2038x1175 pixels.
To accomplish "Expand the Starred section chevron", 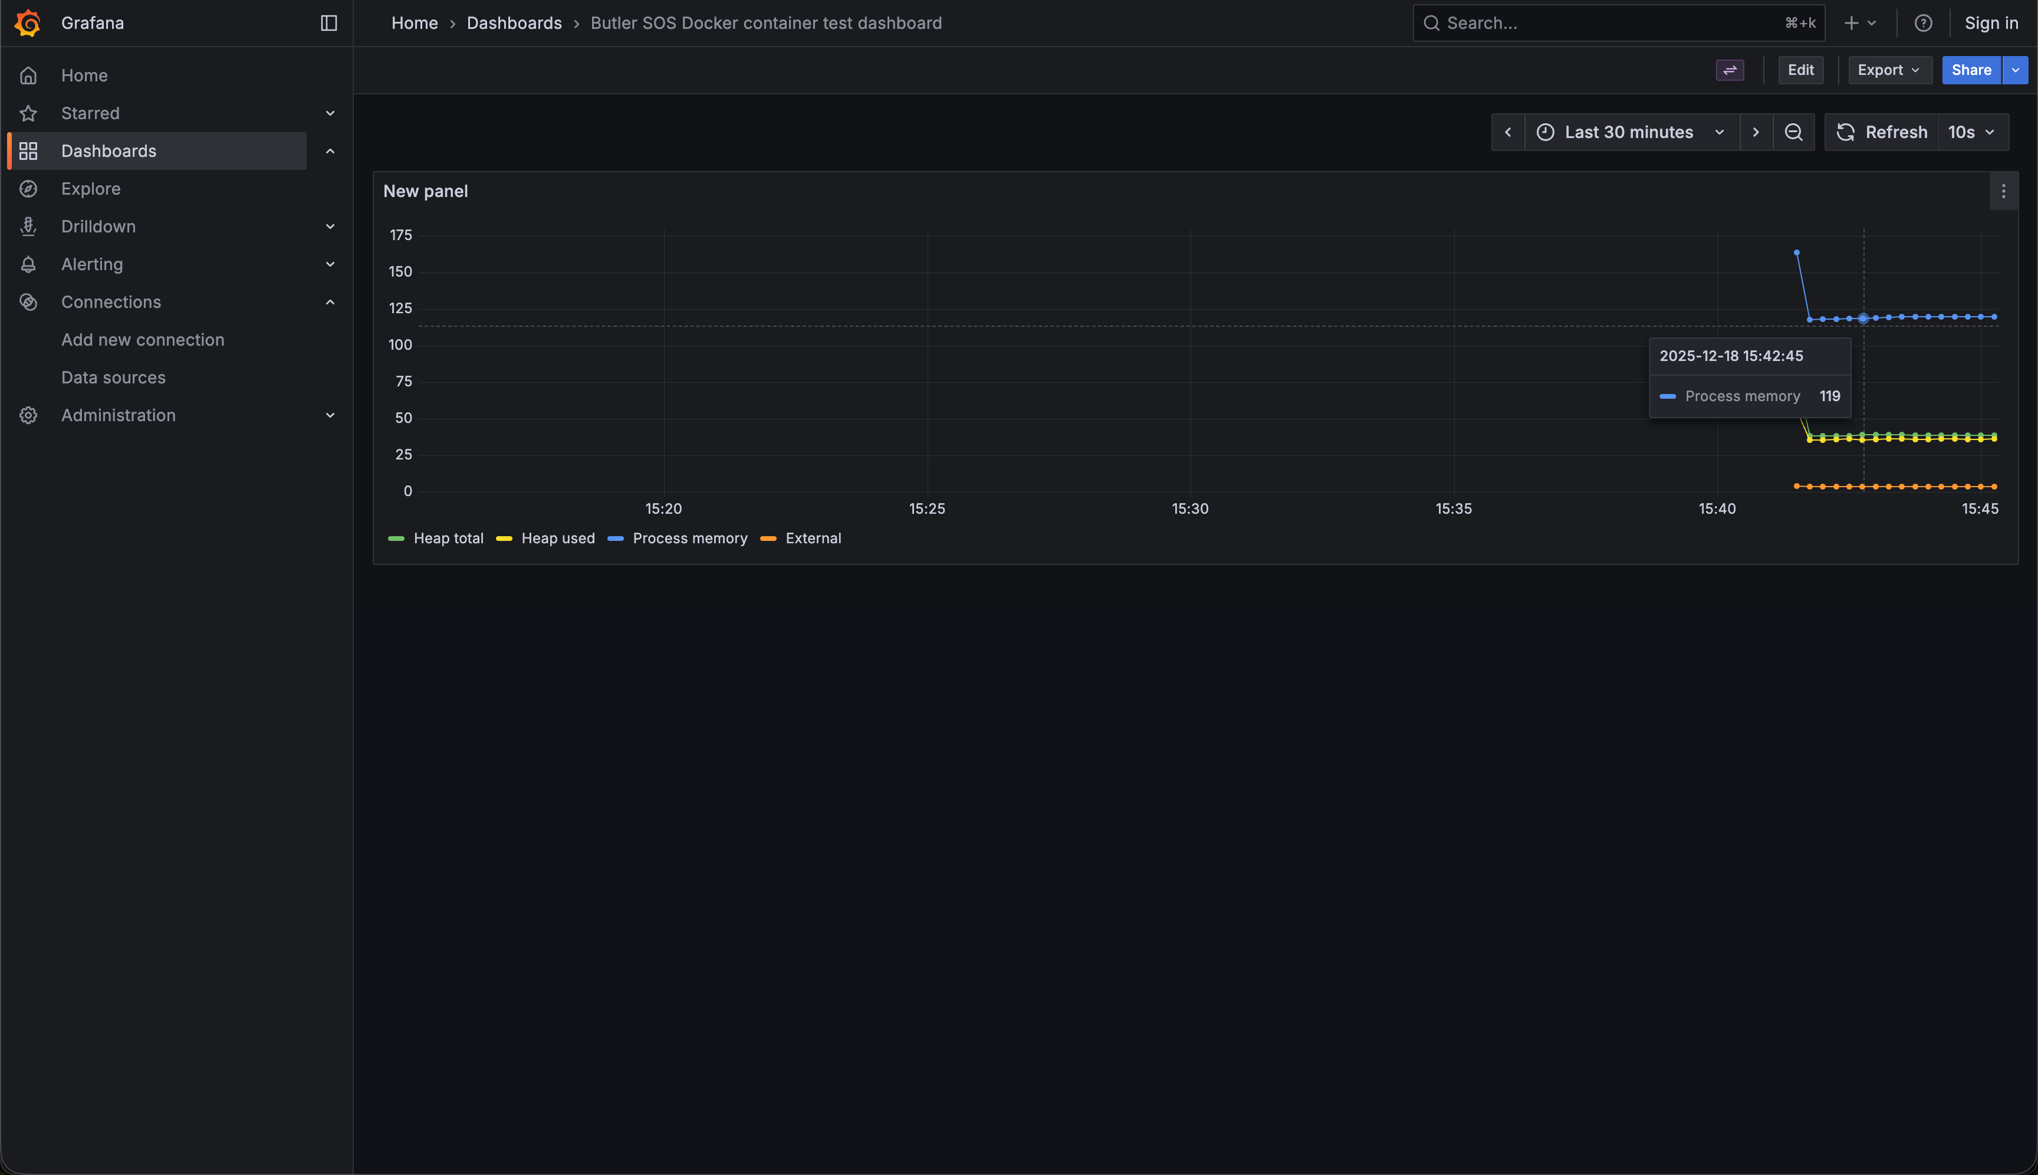I will click(x=330, y=113).
